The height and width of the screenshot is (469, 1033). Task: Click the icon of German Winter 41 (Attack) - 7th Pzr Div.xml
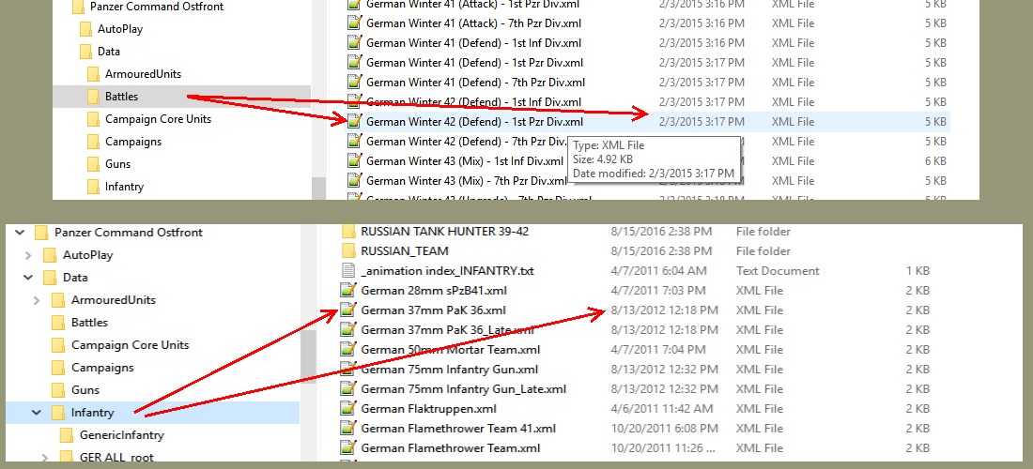click(x=355, y=23)
